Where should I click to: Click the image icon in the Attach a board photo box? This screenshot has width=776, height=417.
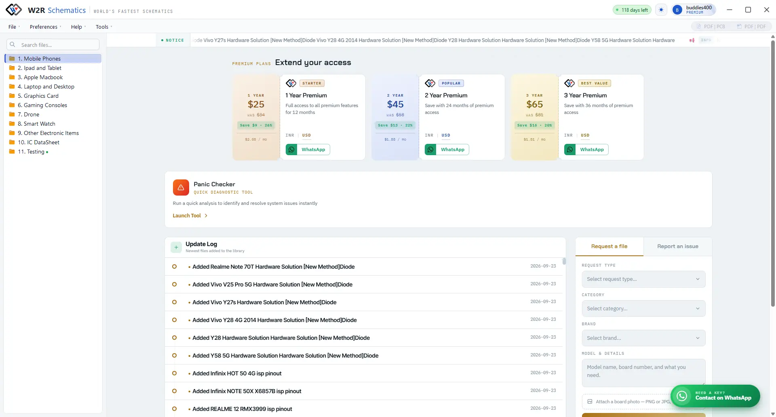(x=590, y=401)
